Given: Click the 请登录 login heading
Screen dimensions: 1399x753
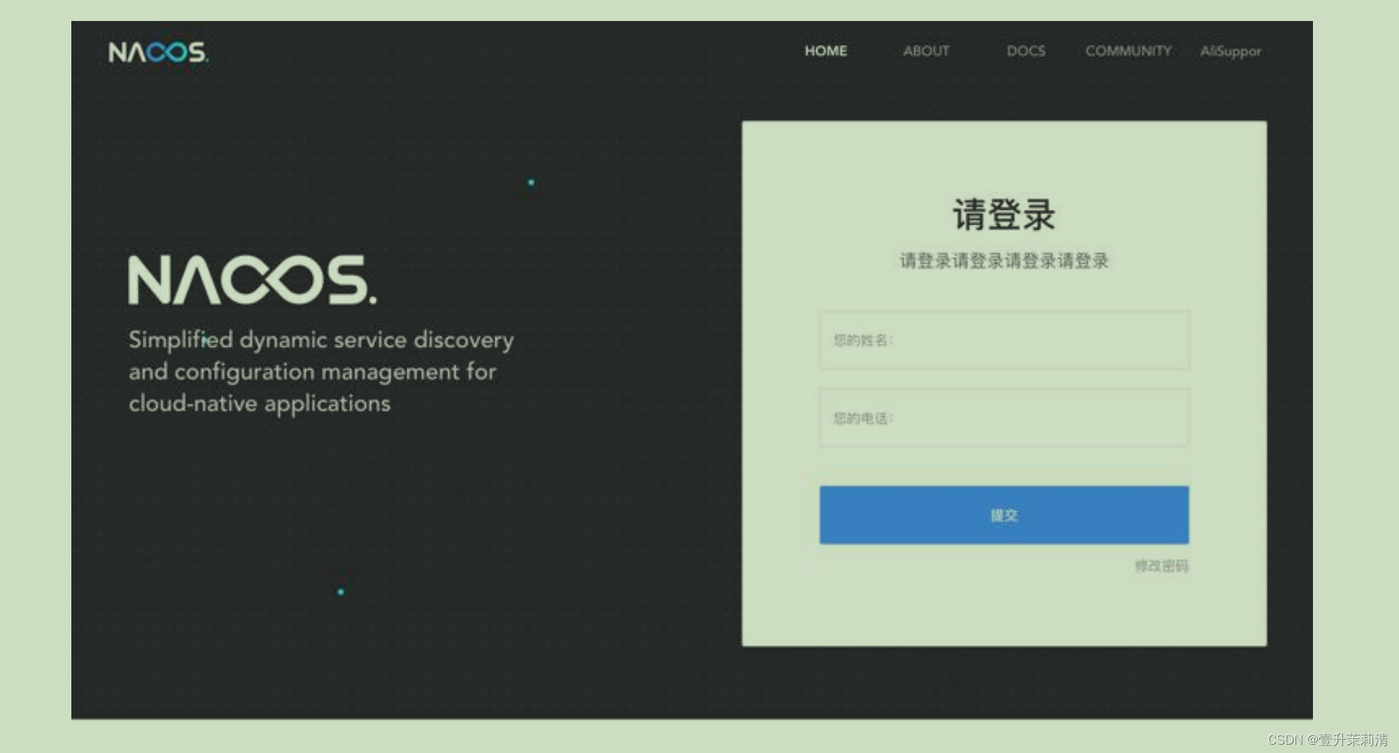Looking at the screenshot, I should (1004, 214).
